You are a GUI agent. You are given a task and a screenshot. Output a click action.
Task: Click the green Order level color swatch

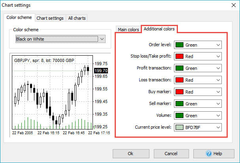coord(180,45)
